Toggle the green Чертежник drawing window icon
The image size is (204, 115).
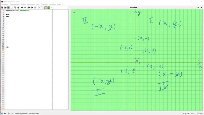click(x=48, y=8)
